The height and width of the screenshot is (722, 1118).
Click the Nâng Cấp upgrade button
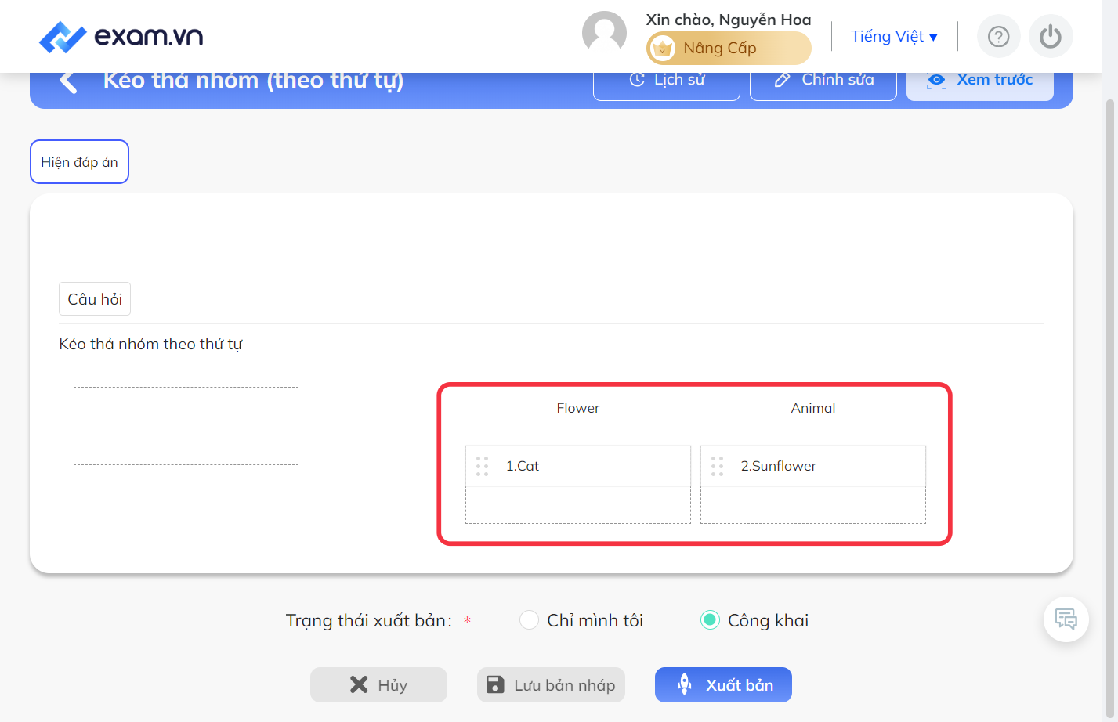[729, 49]
